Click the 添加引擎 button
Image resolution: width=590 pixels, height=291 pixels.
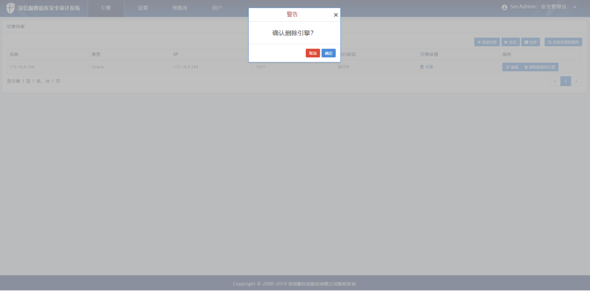pos(487,42)
